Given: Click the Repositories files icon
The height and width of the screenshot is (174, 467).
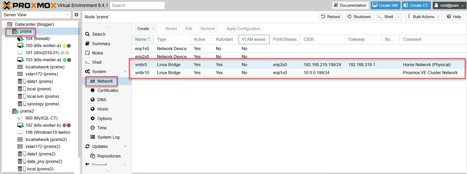Looking at the screenshot, I should click(x=93, y=156).
